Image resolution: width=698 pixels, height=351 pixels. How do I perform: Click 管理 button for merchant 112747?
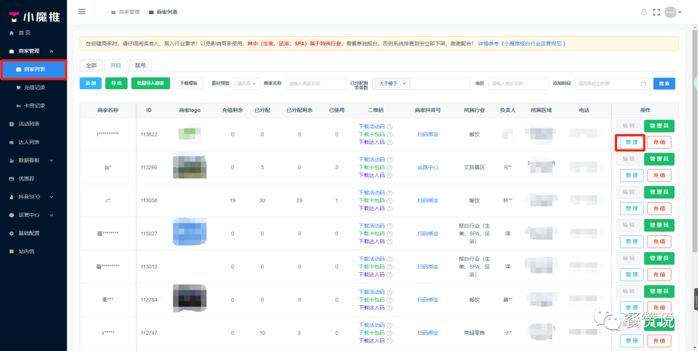[631, 341]
